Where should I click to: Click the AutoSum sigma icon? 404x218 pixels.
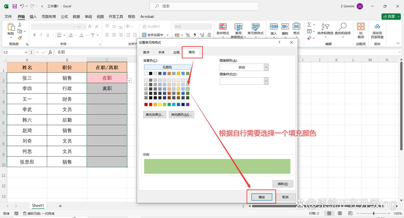(309, 25)
